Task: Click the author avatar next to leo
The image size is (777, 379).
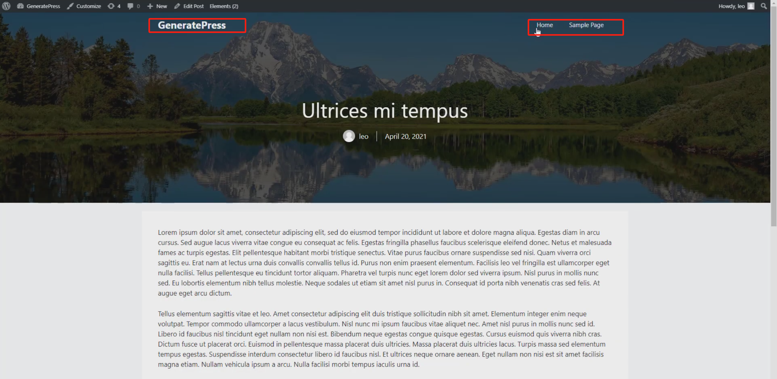Action: (349, 136)
